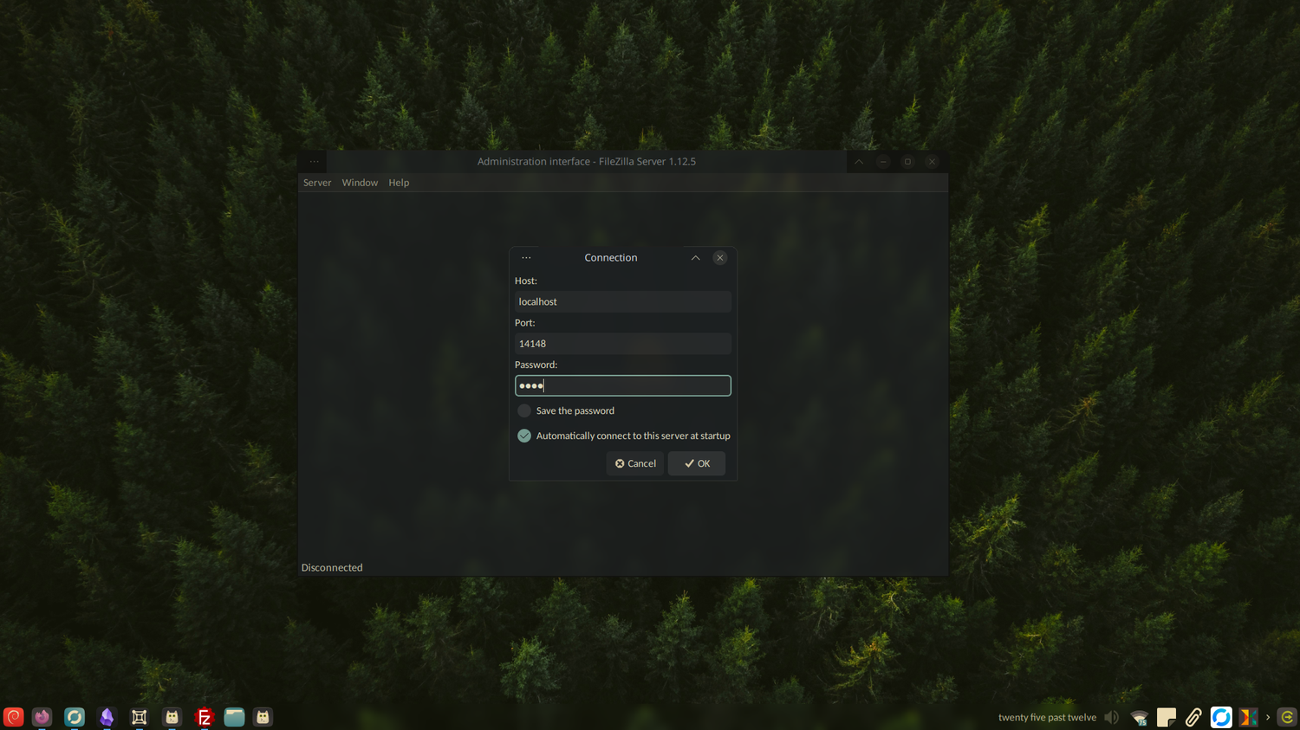
Task: Close the Connection dialog with the X icon
Action: [720, 257]
